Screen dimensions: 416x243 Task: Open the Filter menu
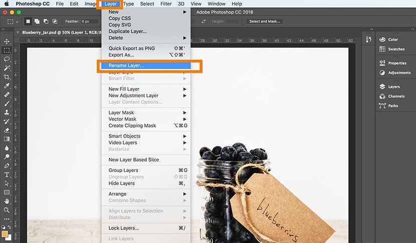166,3
